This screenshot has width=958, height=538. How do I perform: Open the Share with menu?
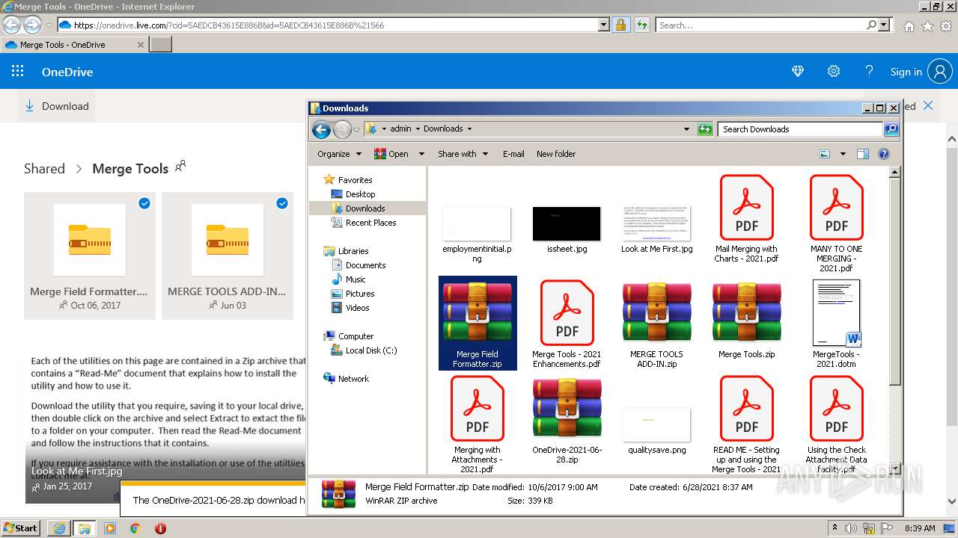pyautogui.click(x=463, y=154)
